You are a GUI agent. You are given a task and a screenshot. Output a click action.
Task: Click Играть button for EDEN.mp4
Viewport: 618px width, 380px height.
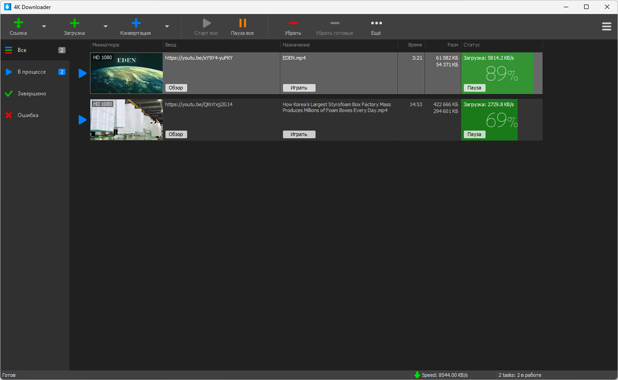299,88
